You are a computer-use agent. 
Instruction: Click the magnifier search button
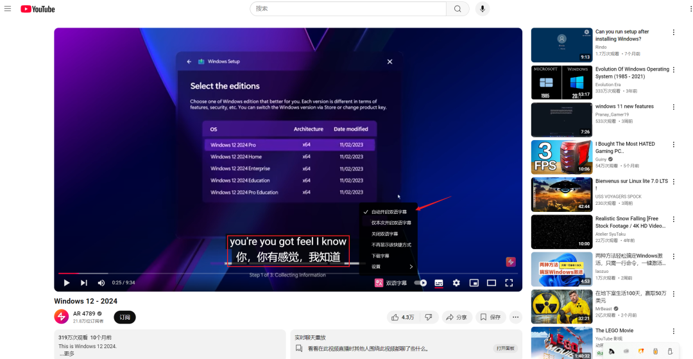click(x=458, y=9)
